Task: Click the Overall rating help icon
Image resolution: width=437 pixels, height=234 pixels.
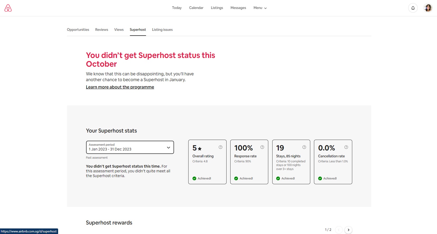Action: point(220,147)
